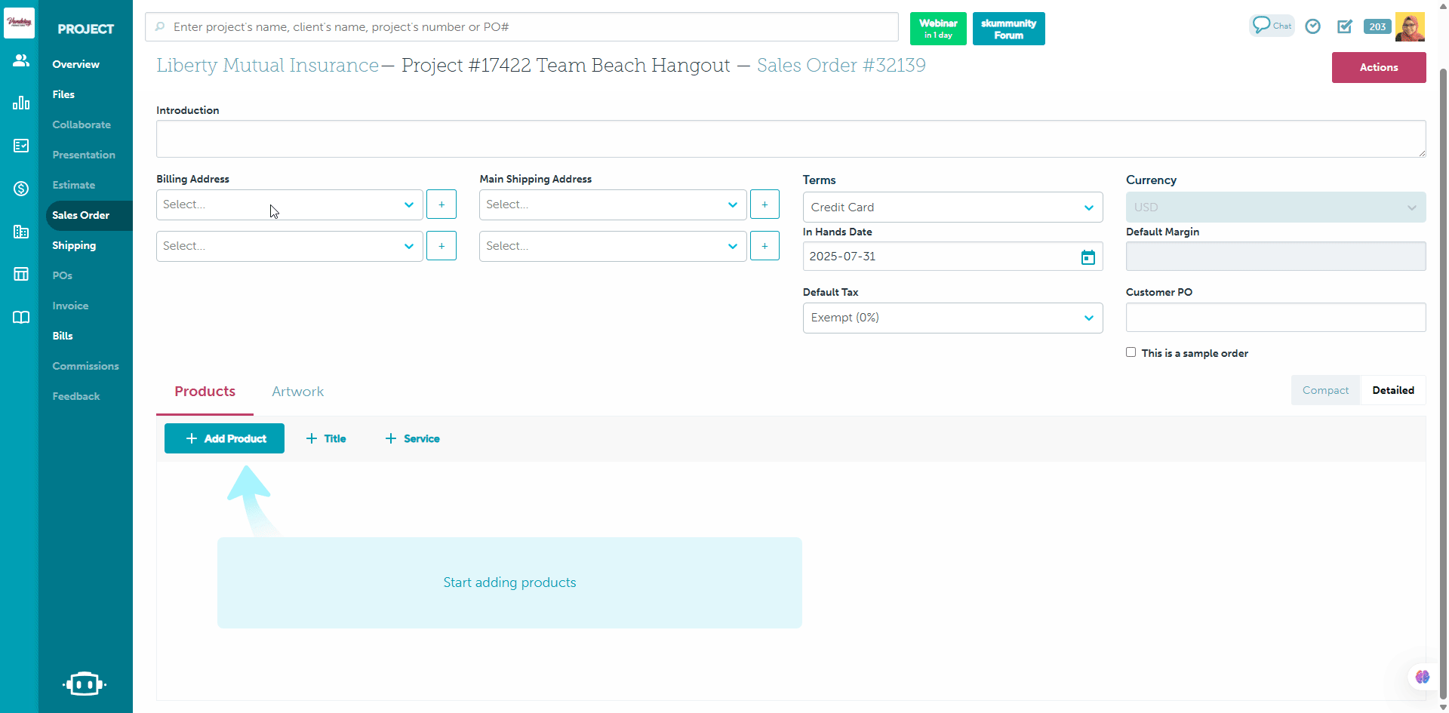Click the Add Product button
Viewport: 1449px width, 713px height.
pyautogui.click(x=224, y=438)
